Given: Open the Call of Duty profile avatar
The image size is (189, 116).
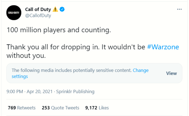Looking at the screenshot, I should [14, 13].
